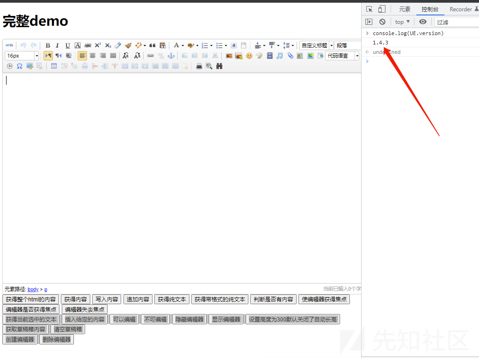Image resolution: width=479 pixels, height=358 pixels.
Task: Toggle HTML source mode icon
Action: (x=9, y=45)
